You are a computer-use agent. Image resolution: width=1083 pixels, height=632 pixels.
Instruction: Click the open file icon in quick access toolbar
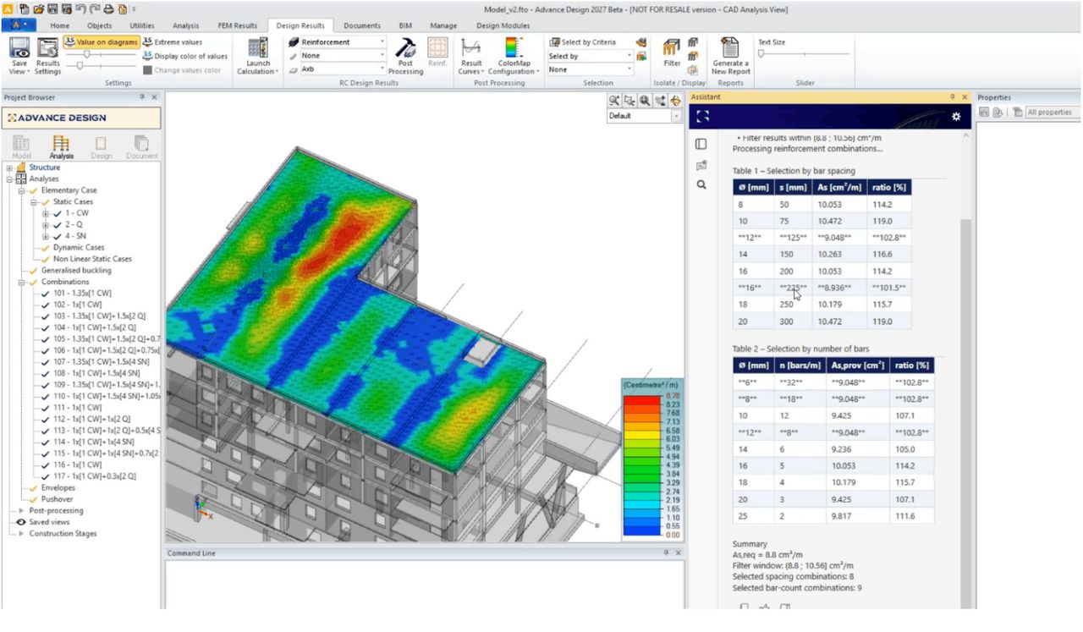point(37,8)
